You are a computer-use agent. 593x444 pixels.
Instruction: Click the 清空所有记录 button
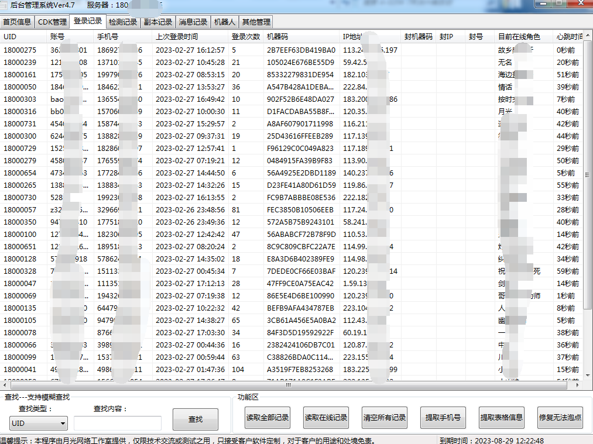point(385,418)
